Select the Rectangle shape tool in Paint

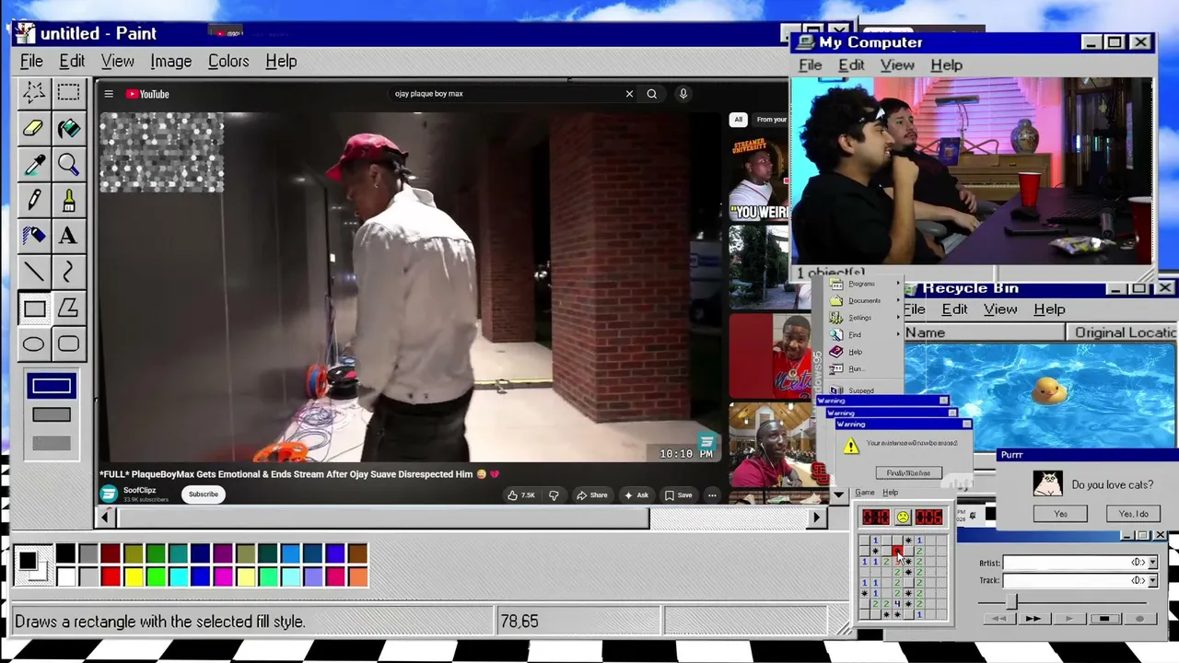point(34,308)
